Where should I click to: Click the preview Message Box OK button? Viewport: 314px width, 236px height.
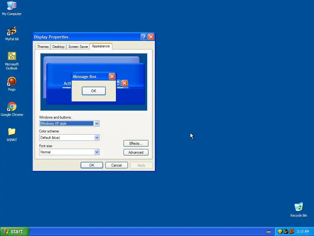(94, 91)
